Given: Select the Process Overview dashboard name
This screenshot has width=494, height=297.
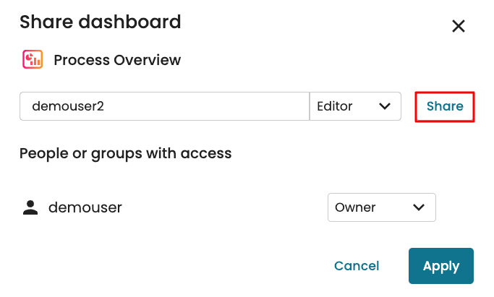Looking at the screenshot, I should coord(117,60).
